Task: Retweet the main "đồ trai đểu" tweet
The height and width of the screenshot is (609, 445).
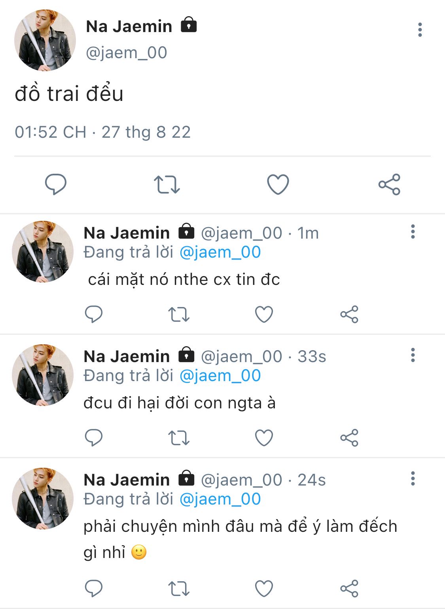Action: coord(167,184)
